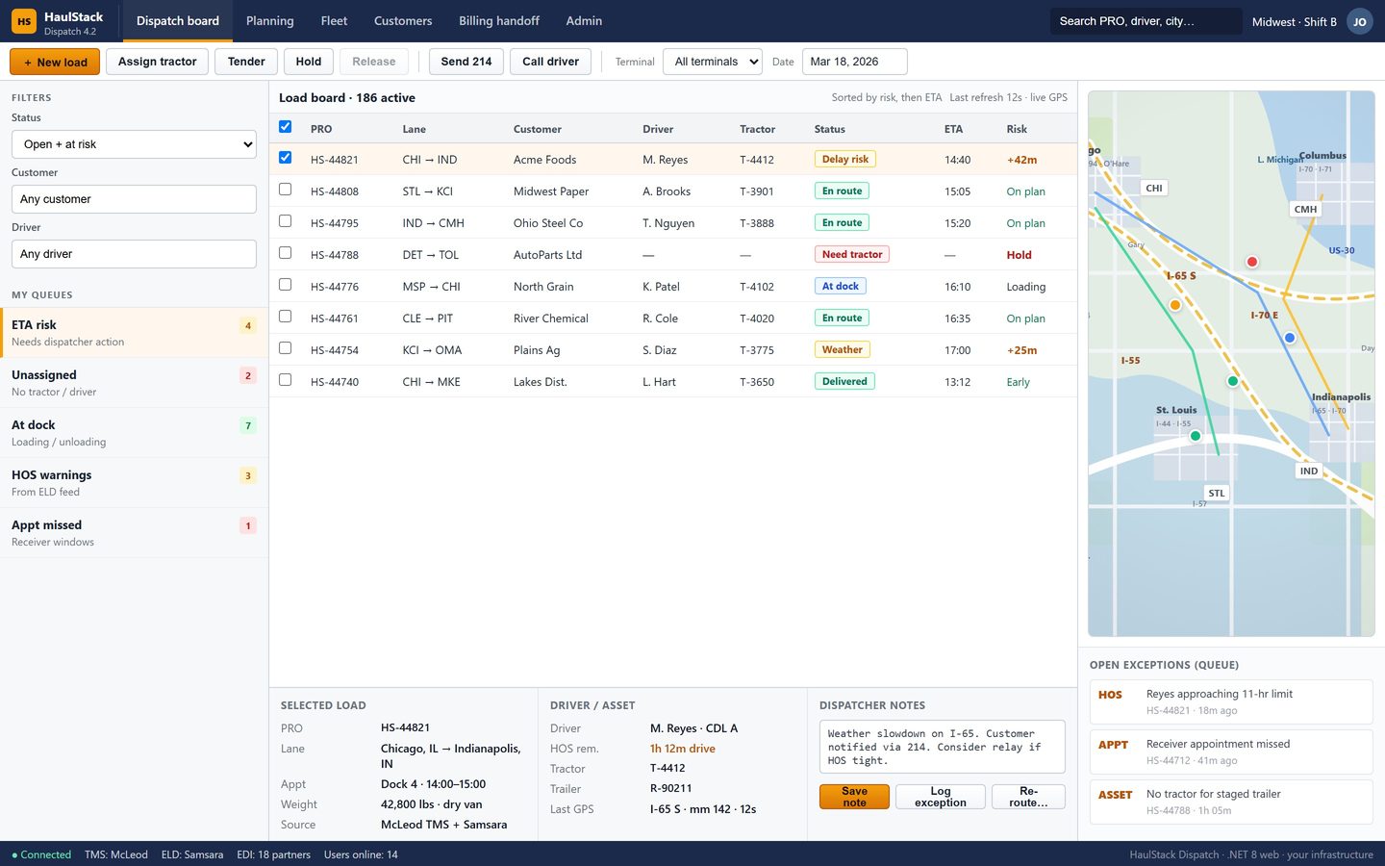Click the red map marker
The width and height of the screenshot is (1385, 866).
1252,262
